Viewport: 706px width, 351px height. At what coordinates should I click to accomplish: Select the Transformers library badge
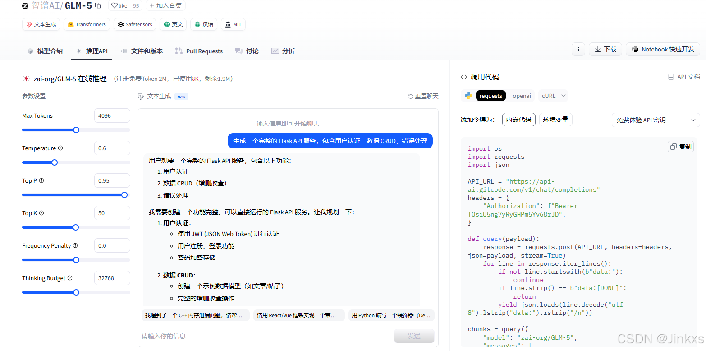[86, 24]
